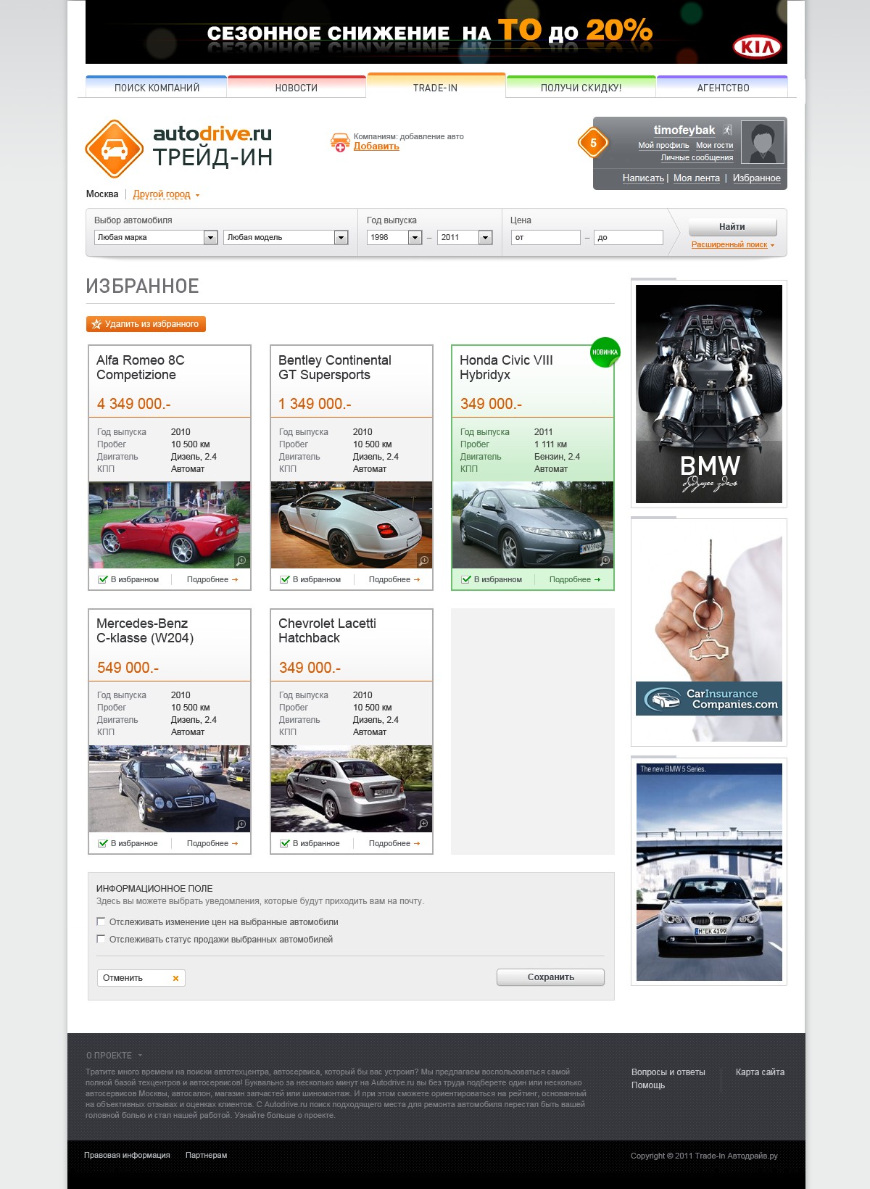Screen dimensions: 870x1189
Task: Toggle favorite checkbox for Mercedes-Benz C-klasse
Action: click(102, 843)
